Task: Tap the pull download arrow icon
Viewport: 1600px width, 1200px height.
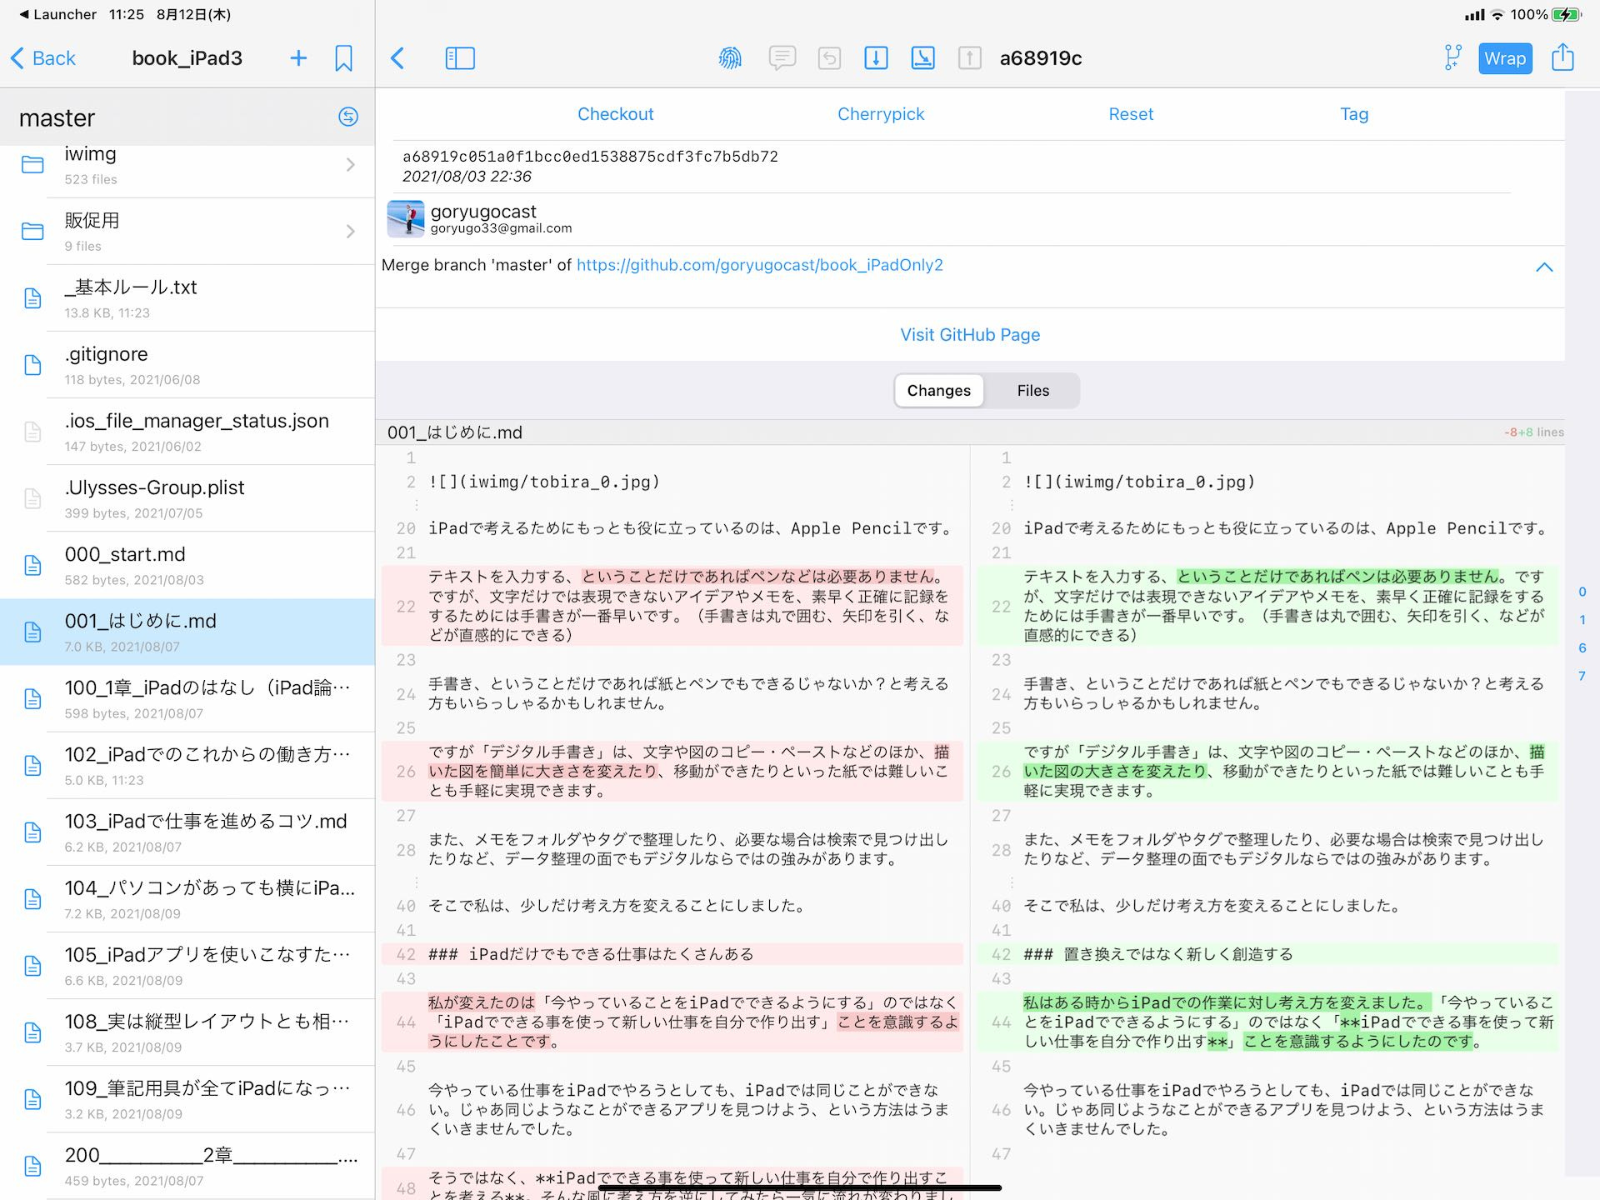Action: (x=876, y=58)
